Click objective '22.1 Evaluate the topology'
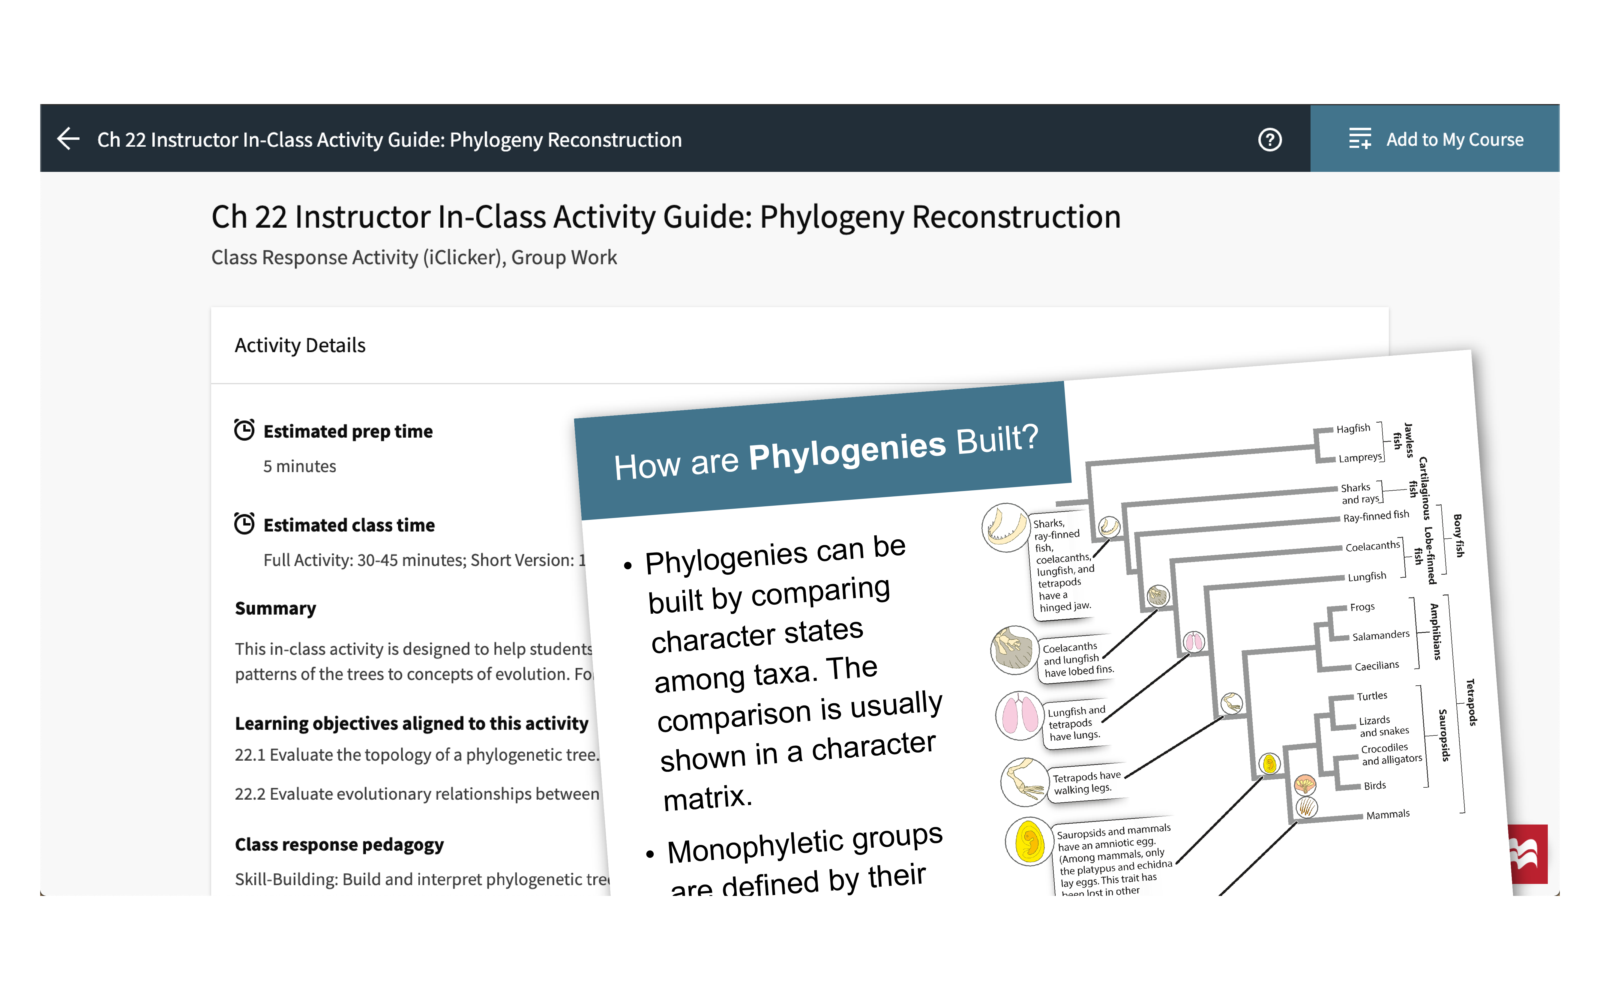 point(417,755)
